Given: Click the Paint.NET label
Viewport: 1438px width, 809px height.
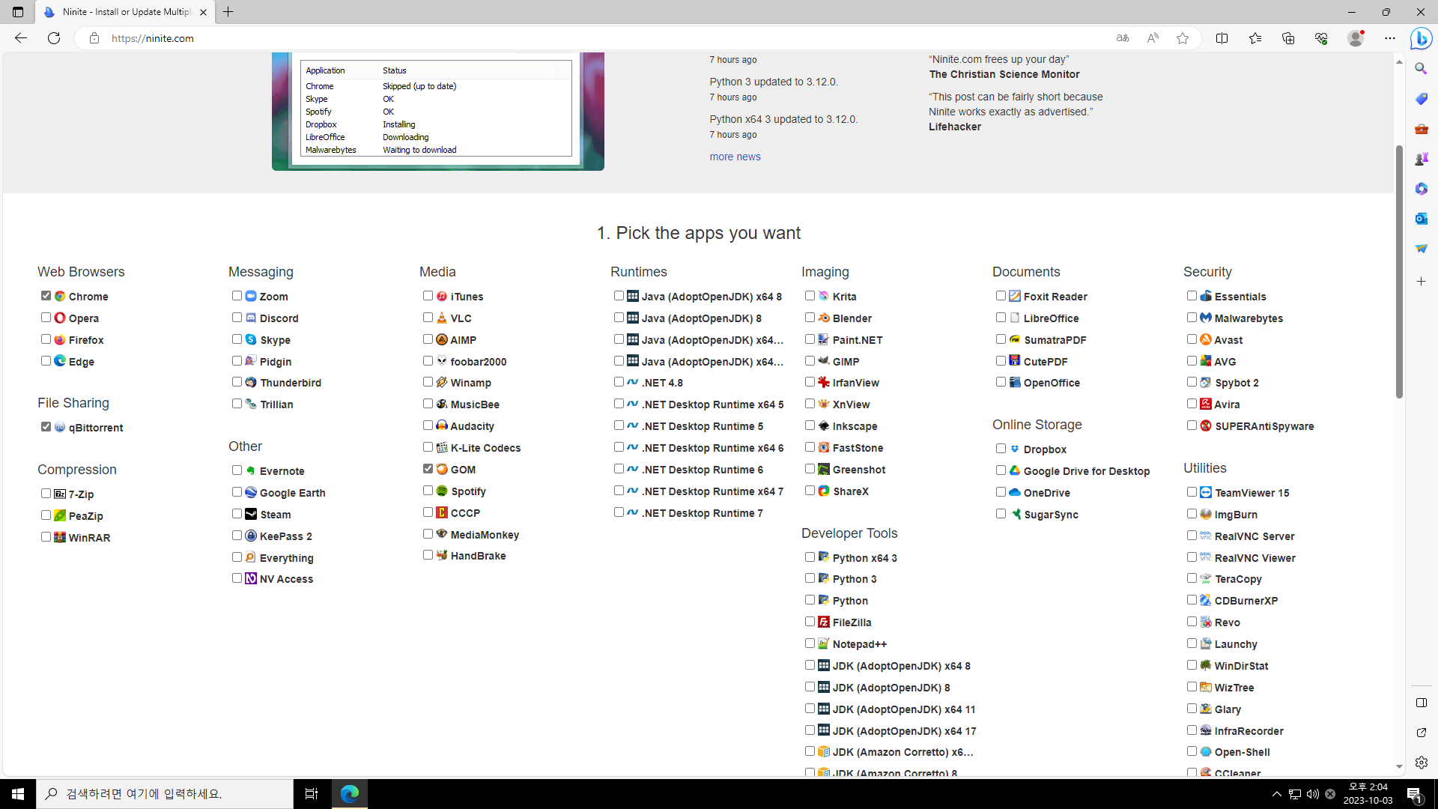Looking at the screenshot, I should (x=858, y=340).
